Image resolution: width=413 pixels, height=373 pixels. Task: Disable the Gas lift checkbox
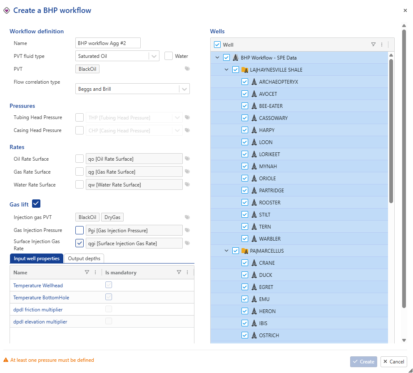click(36, 204)
